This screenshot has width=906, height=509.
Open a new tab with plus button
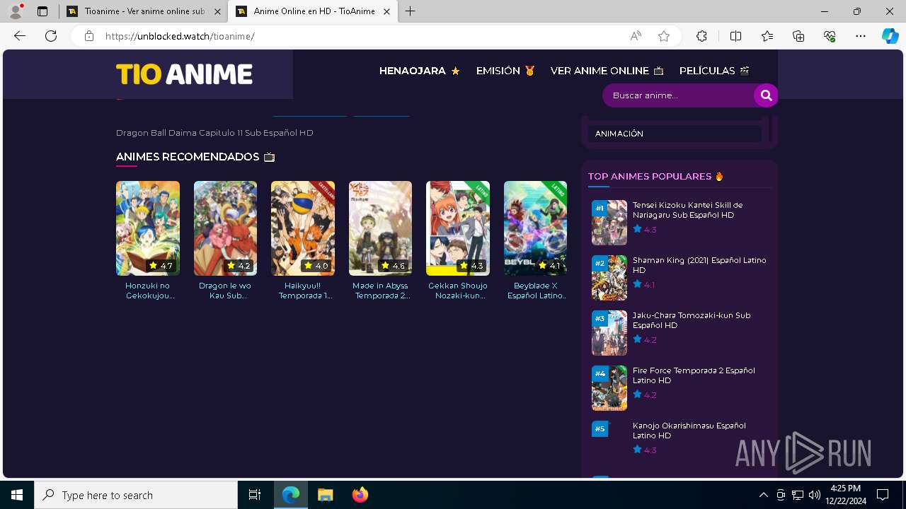411,11
